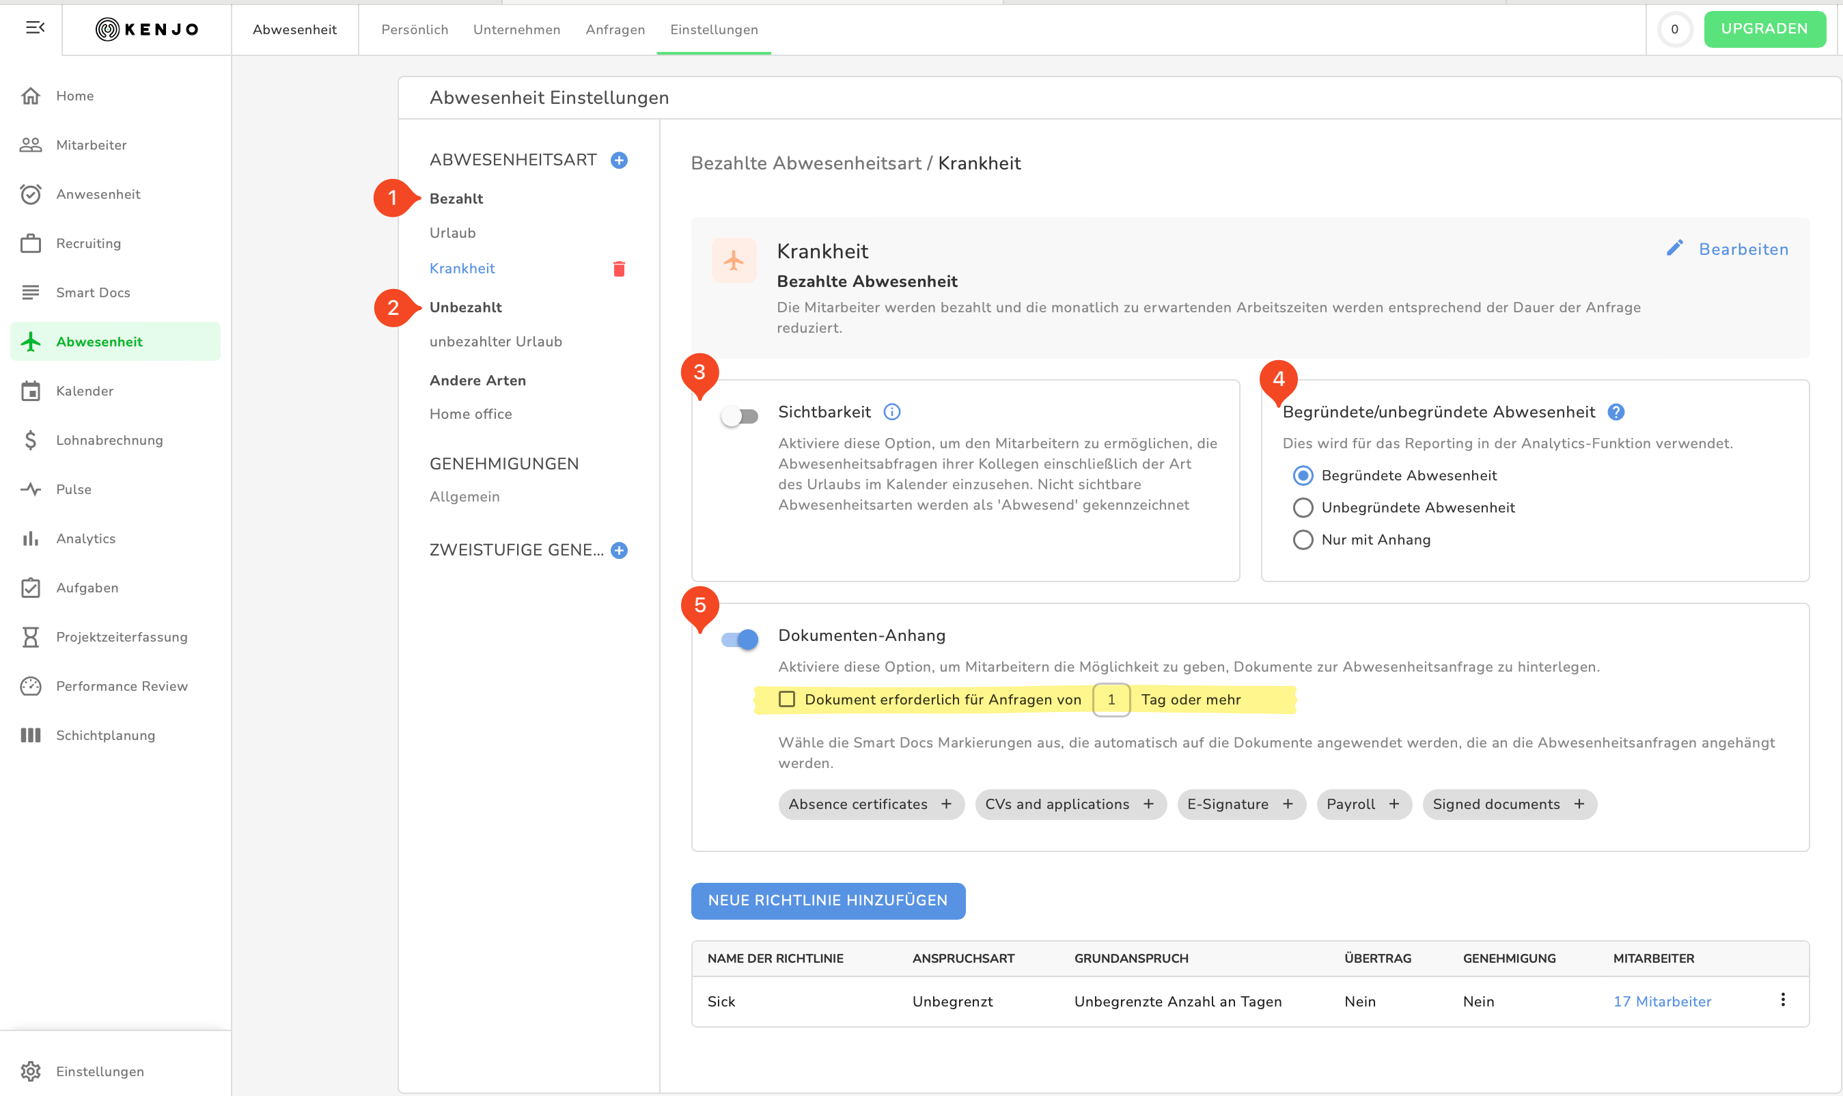Click the days number input field
Screen dimensions: 1843x1096
click(1111, 700)
